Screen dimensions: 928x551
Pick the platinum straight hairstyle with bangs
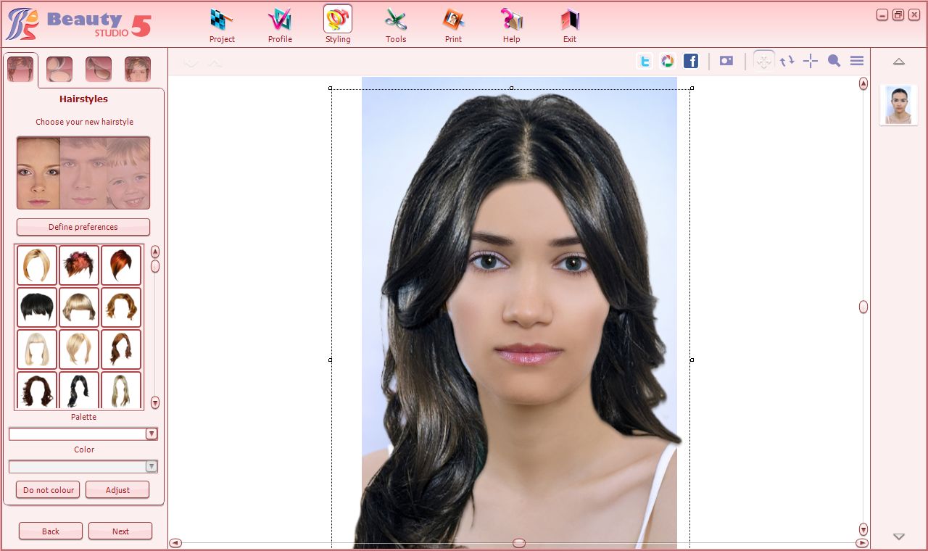click(37, 349)
